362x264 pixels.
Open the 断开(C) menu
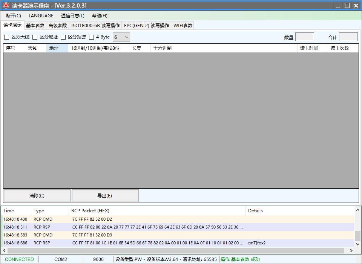[x=14, y=16]
